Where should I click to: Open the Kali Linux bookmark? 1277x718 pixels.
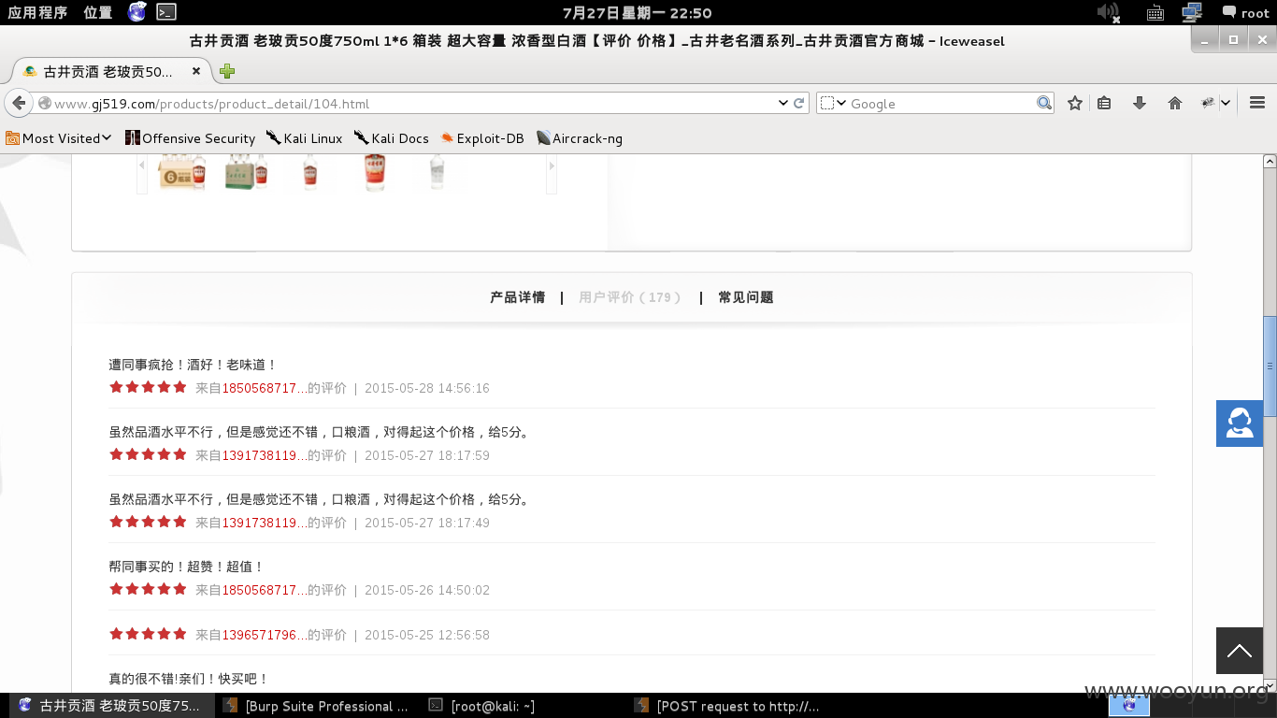coord(304,138)
